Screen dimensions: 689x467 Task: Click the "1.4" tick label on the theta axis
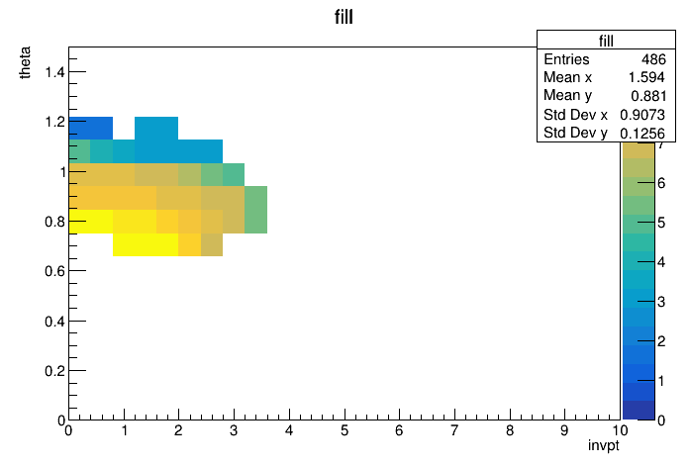click(x=54, y=71)
